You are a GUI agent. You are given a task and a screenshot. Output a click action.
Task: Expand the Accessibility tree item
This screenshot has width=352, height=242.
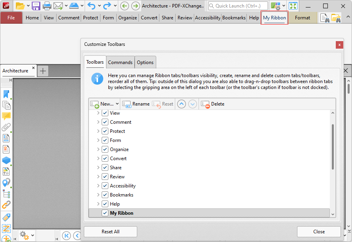pyautogui.click(x=98, y=186)
